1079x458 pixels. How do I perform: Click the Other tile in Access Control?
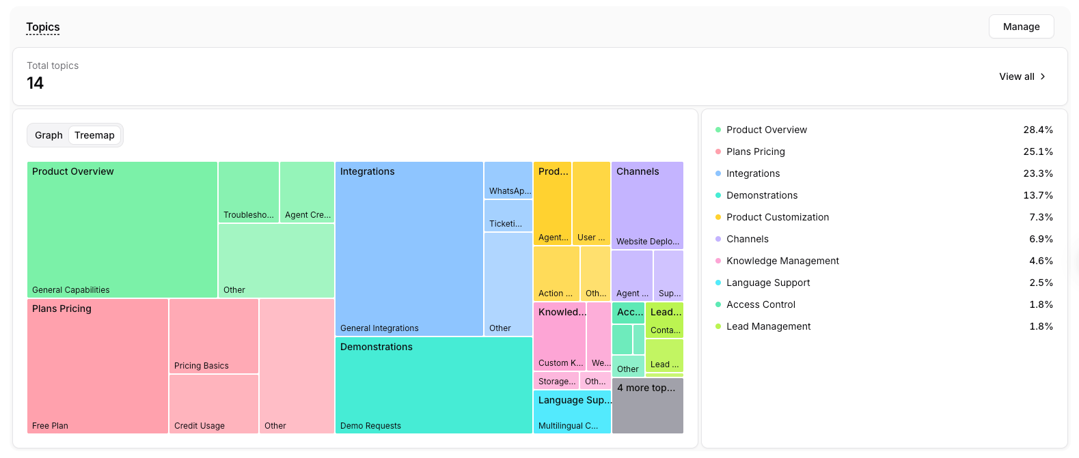tap(628, 366)
